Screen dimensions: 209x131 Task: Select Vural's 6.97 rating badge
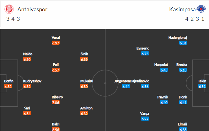[56, 43]
